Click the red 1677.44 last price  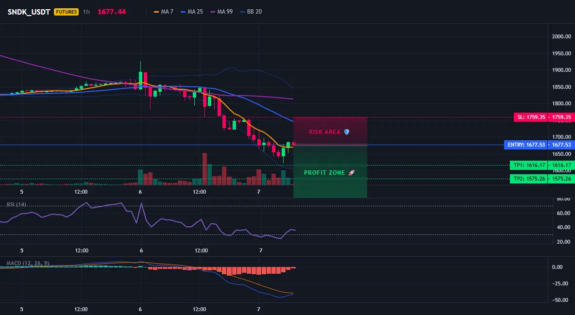[x=112, y=12]
